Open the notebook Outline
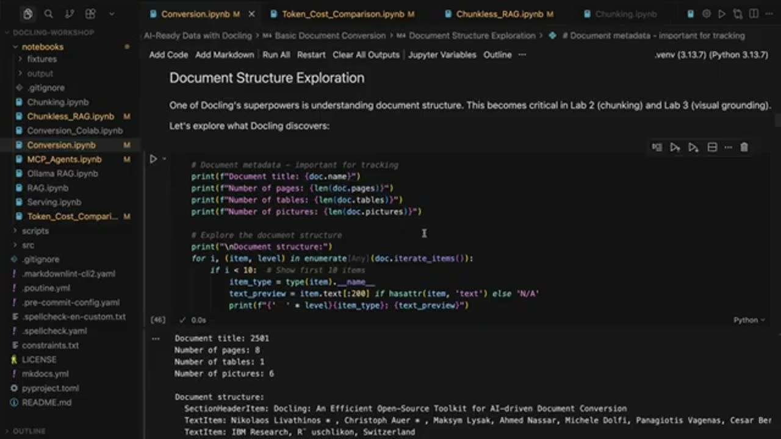Image resolution: width=781 pixels, height=439 pixels. point(497,55)
